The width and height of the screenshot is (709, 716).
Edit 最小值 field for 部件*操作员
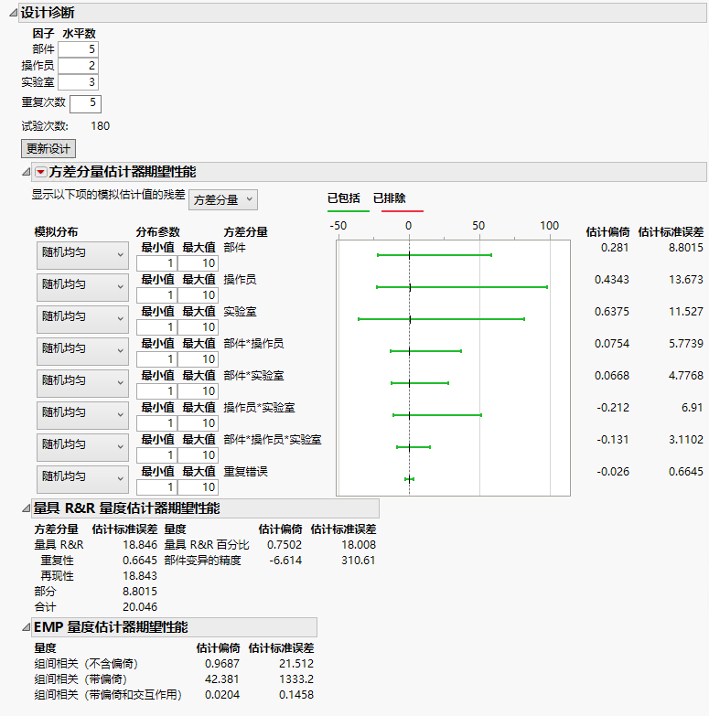[x=157, y=359]
